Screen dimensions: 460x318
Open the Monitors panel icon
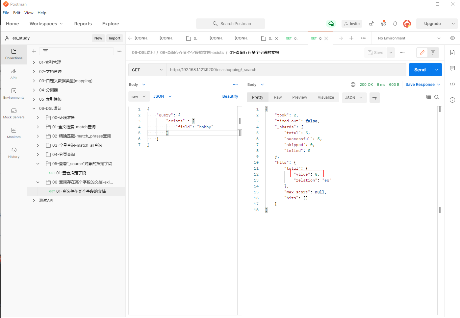tap(14, 133)
